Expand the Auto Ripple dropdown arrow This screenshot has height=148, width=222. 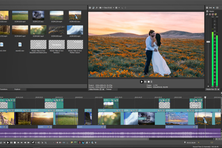[x=89, y=143]
